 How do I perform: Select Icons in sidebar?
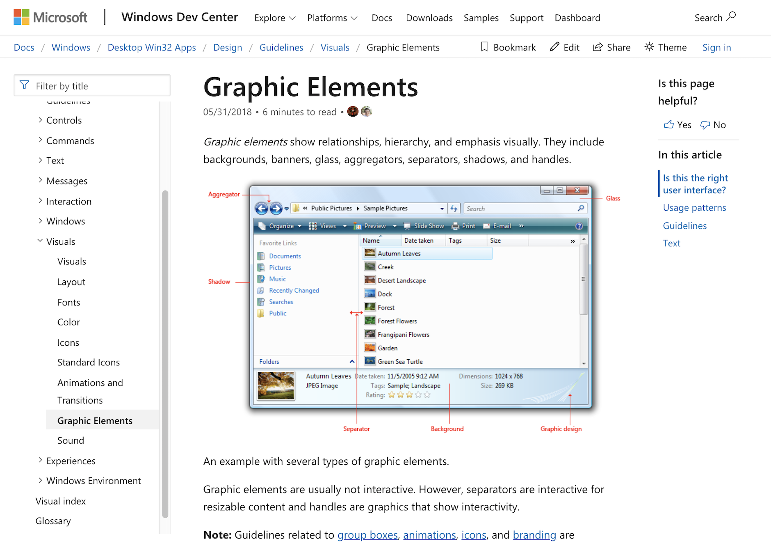tap(68, 343)
